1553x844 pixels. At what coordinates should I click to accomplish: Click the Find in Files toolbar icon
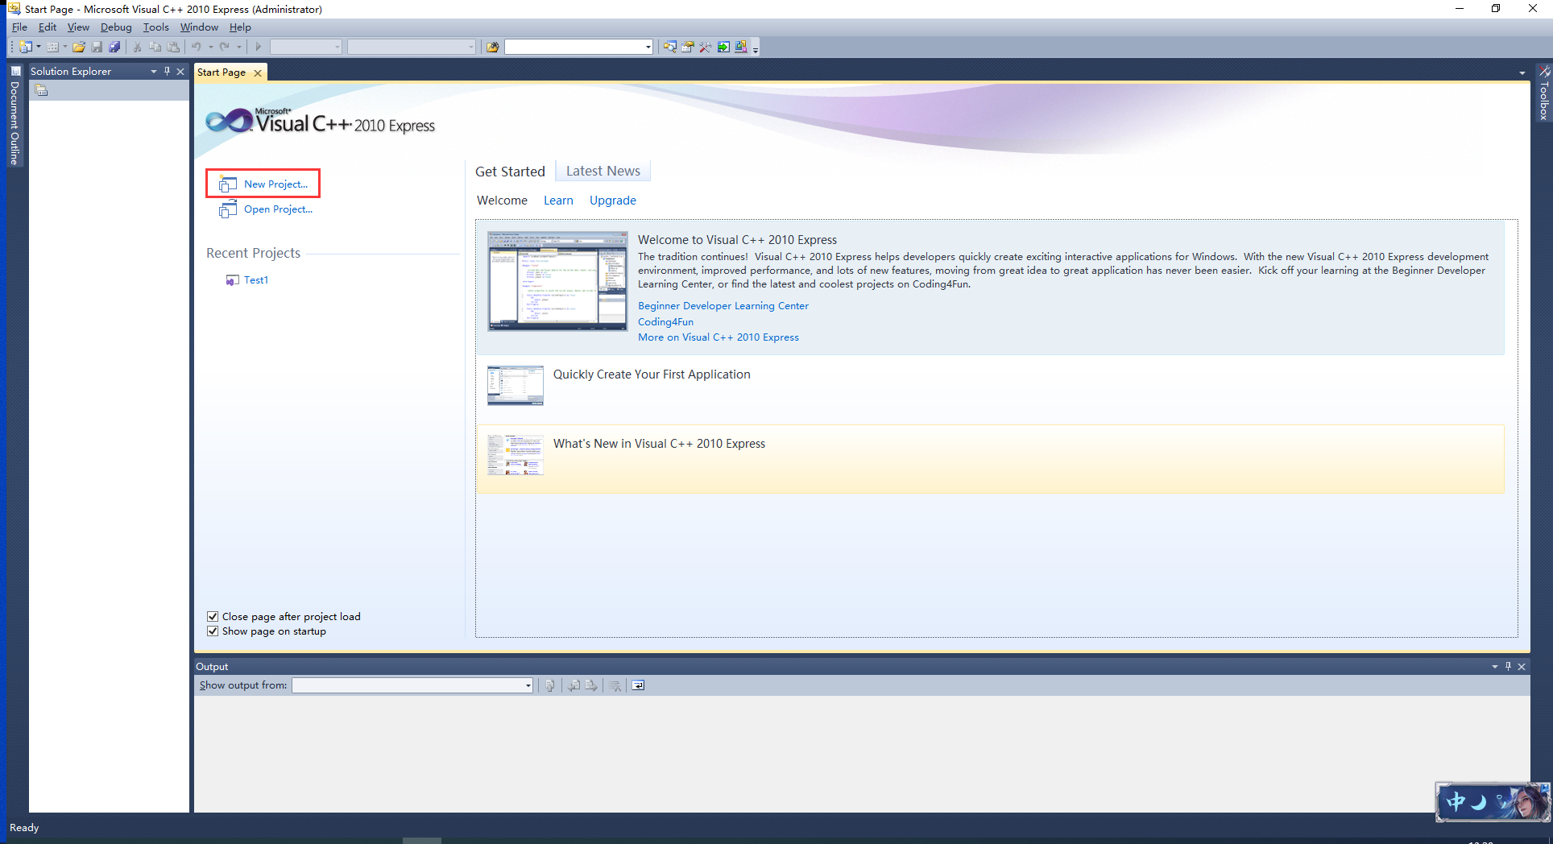pos(493,47)
